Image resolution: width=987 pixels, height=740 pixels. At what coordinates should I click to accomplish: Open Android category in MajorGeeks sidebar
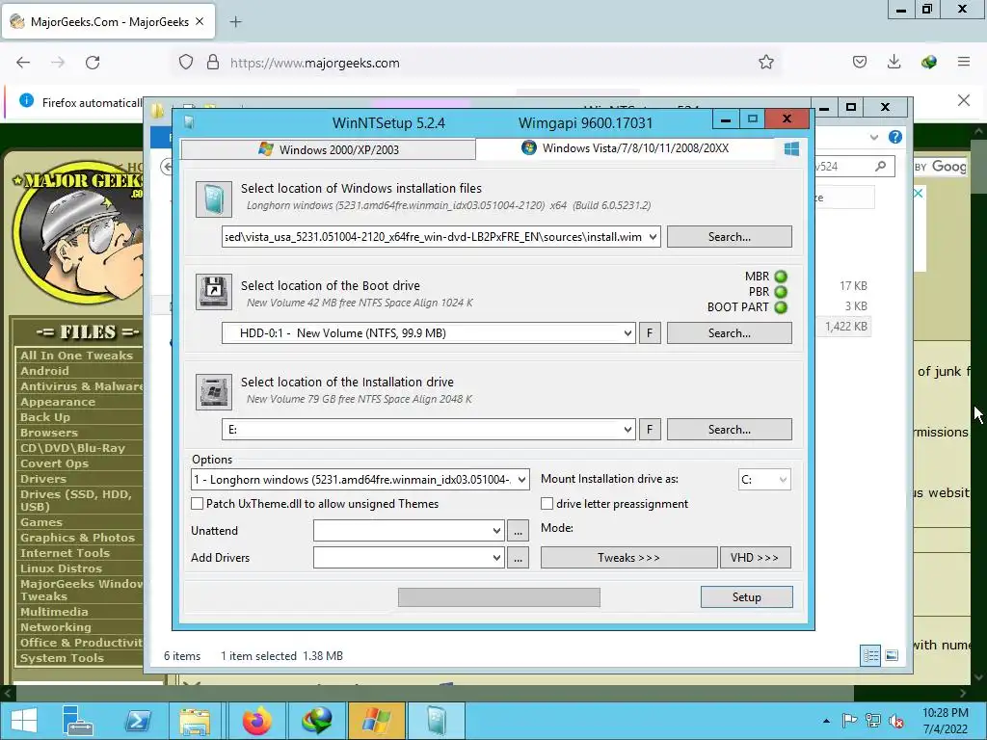[x=44, y=371]
